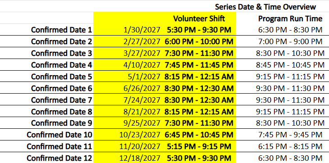
Task: Click the 7:00 PM - 9:00 PM program time
Action: (290, 42)
